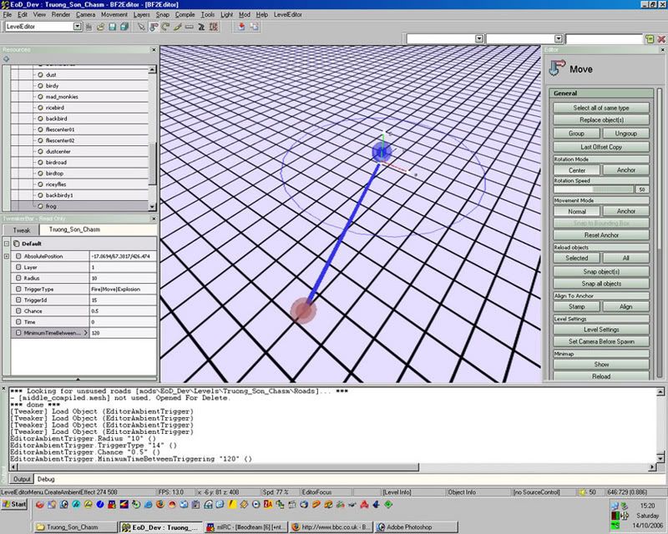Click the Reset Anchor button
The width and height of the screenshot is (668, 534).
(601, 235)
